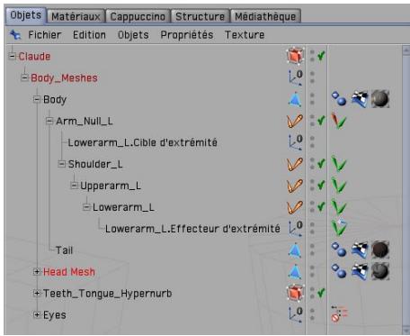Select the IK tag on Shoulder_L
The image size is (410, 336).
339,164
